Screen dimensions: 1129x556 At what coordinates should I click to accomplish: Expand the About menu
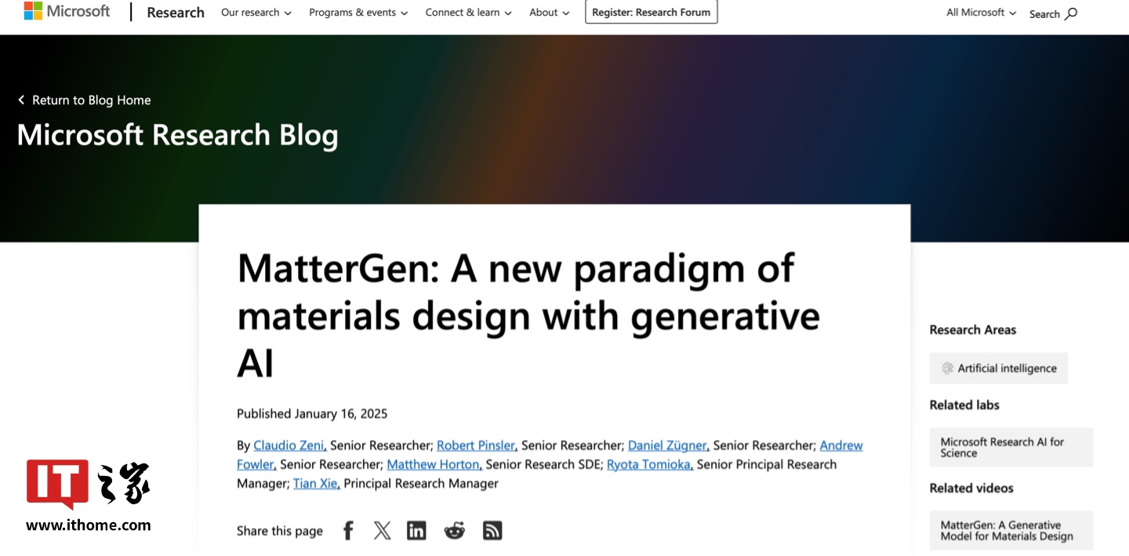[x=550, y=13]
